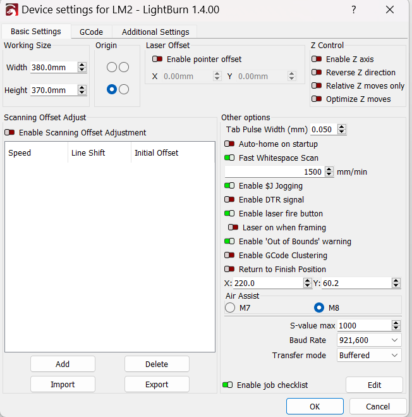The image size is (412, 417).
Task: Toggle Optimize Z moves switch
Action: click(x=317, y=99)
